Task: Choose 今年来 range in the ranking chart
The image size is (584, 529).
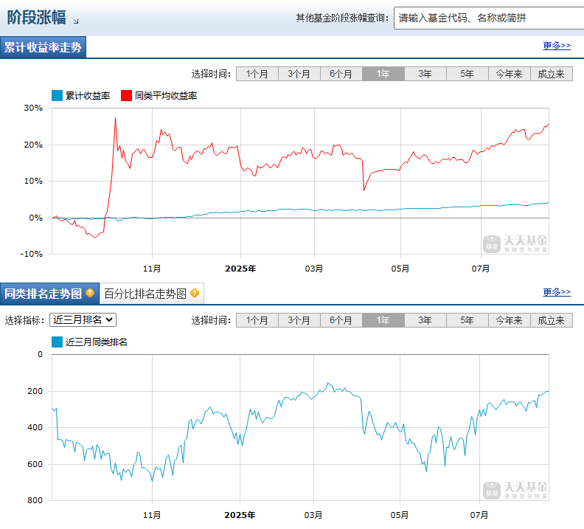Action: click(509, 320)
